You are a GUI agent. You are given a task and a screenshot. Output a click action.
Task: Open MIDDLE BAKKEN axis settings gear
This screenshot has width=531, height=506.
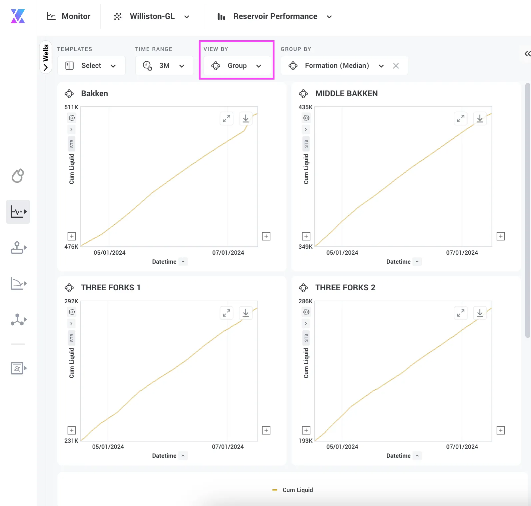point(306,118)
